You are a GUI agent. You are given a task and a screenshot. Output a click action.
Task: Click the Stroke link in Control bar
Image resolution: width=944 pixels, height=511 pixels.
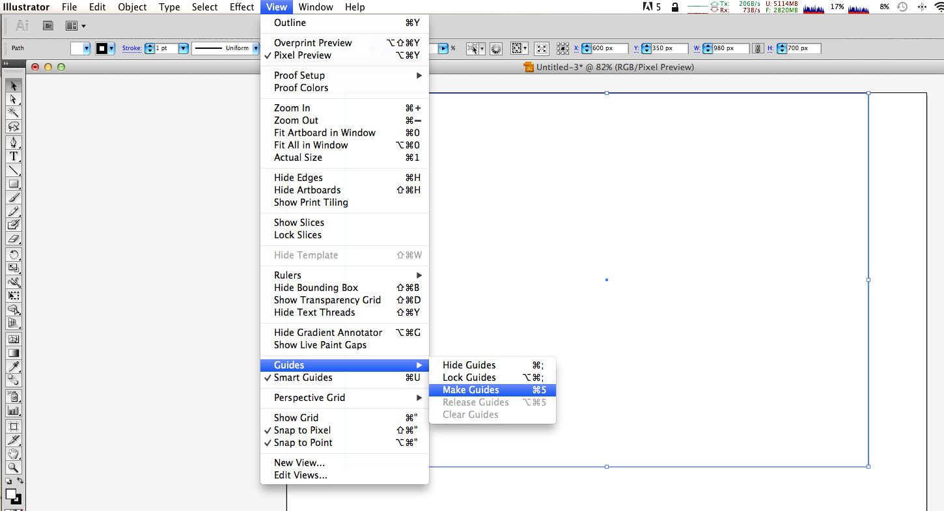pos(132,48)
